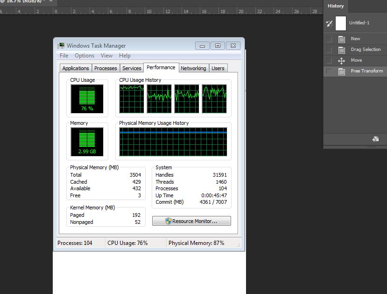This screenshot has height=294, width=387.
Task: Click the History panel tab
Action: pyautogui.click(x=335, y=6)
